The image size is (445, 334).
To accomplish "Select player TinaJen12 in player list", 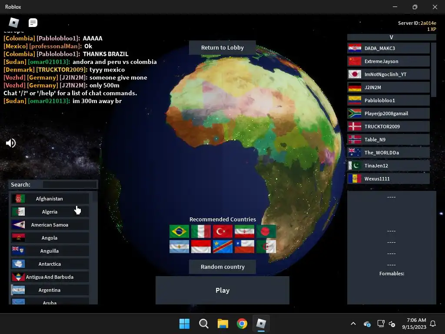I will (x=389, y=166).
